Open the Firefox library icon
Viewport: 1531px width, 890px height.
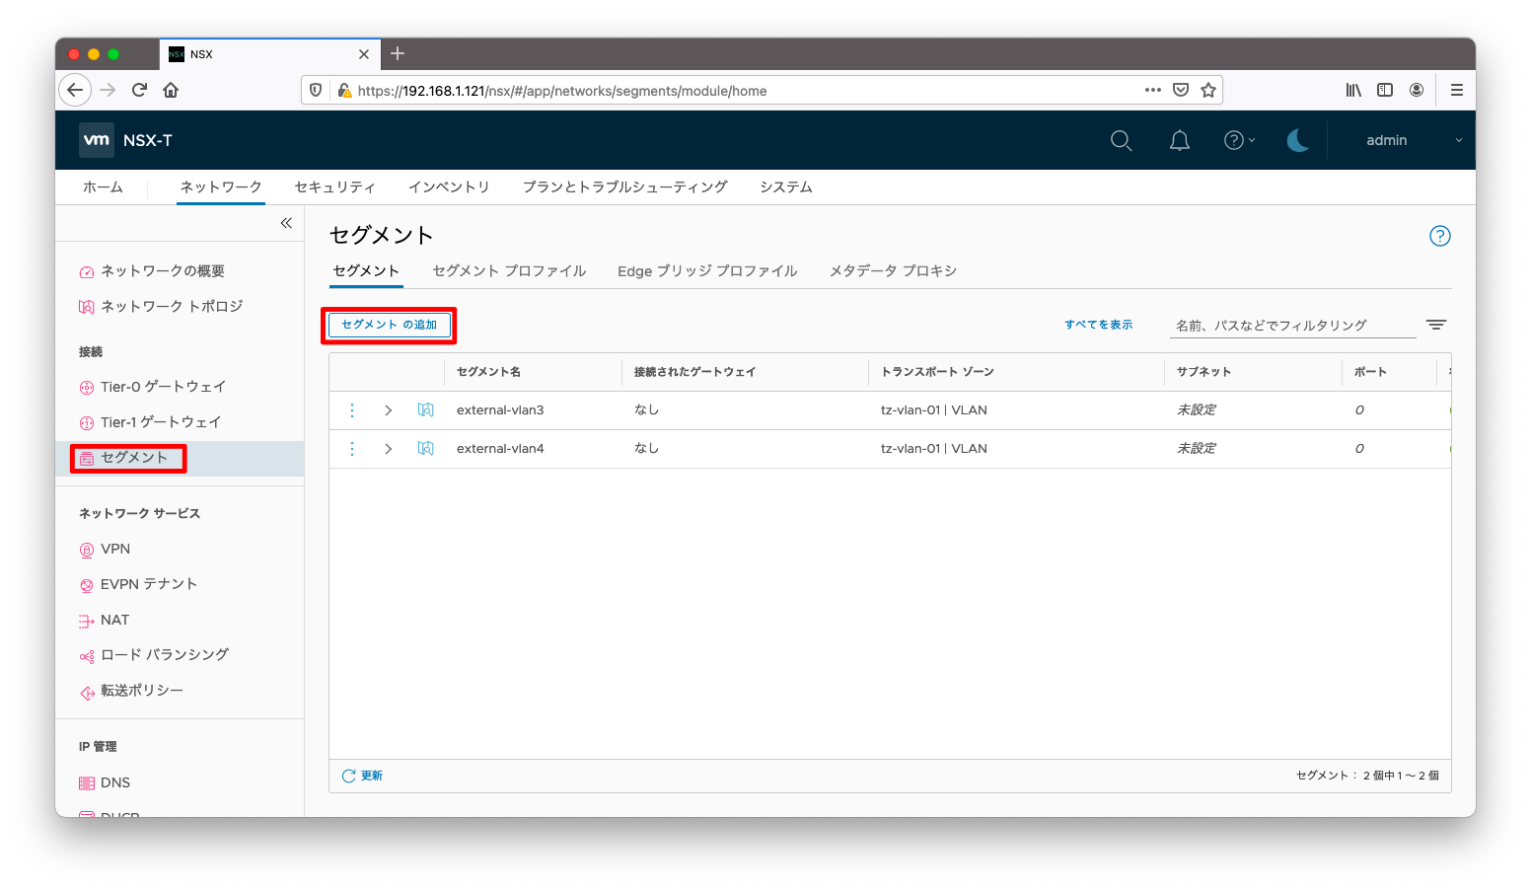[x=1353, y=90]
